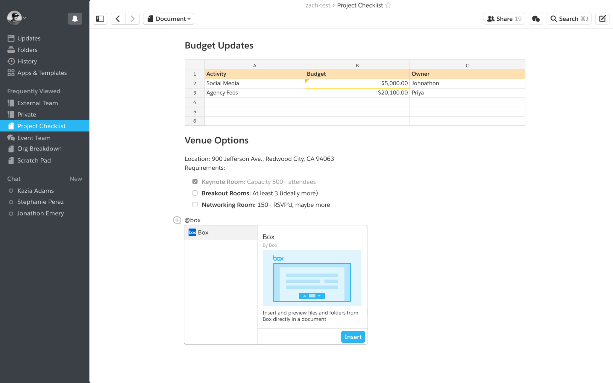Screen dimensions: 613x383
Task: Open the conversation chat bubbles icon
Action: (x=536, y=19)
